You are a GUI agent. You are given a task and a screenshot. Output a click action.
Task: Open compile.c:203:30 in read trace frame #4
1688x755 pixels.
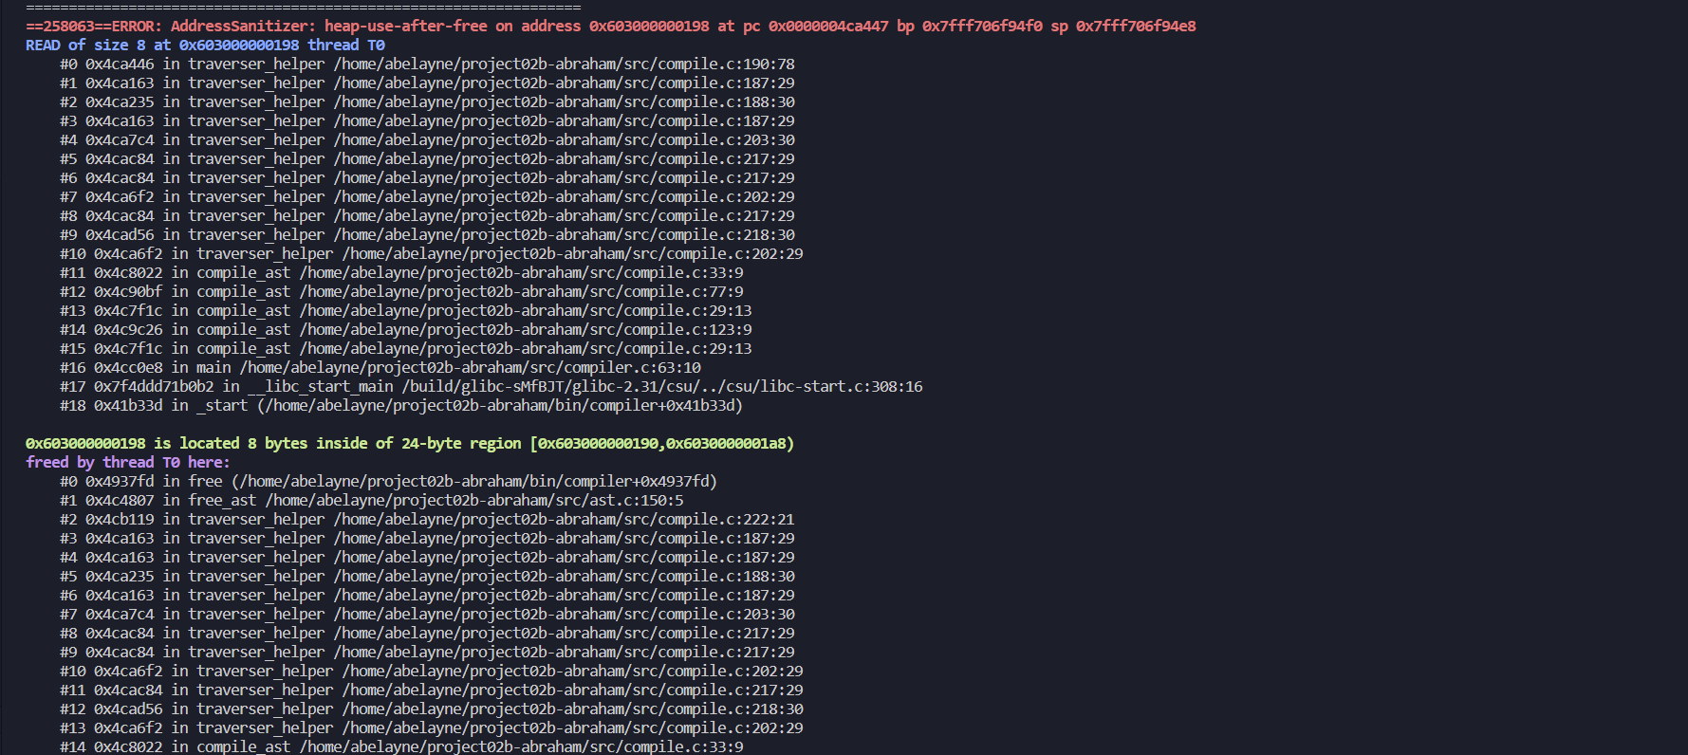pos(564,140)
